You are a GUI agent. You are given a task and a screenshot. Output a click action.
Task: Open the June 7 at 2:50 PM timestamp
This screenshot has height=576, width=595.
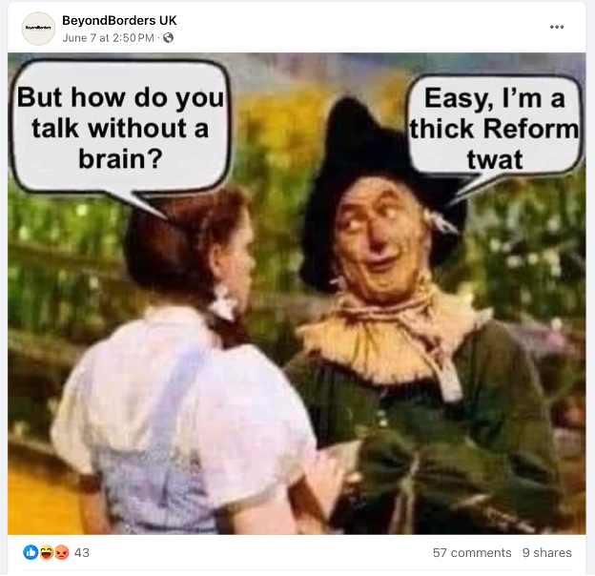click(x=108, y=38)
